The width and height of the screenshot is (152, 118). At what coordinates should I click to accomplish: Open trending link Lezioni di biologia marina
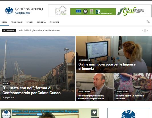tap(39, 30)
